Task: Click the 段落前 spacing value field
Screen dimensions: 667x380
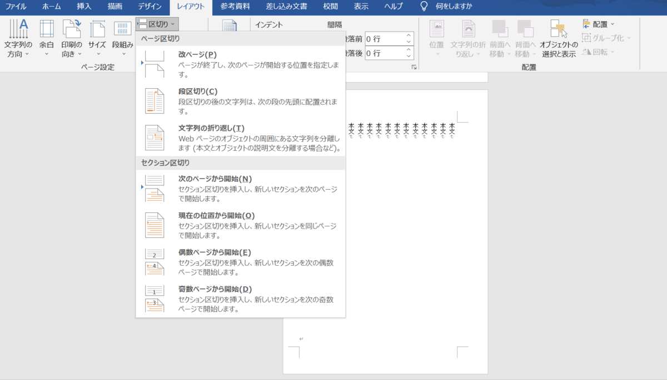Action: [384, 39]
